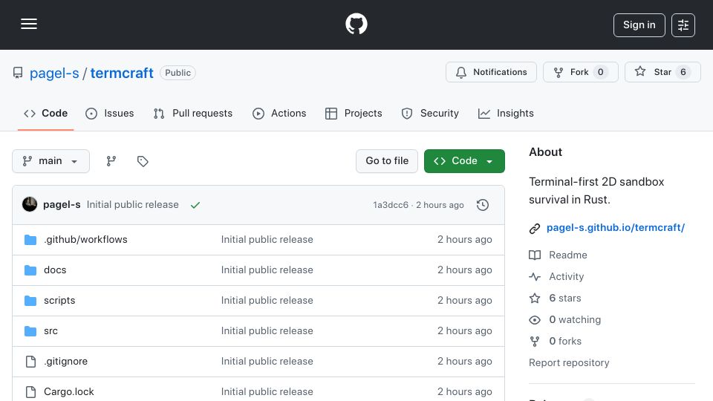Fork the termcraft repository

click(x=581, y=72)
